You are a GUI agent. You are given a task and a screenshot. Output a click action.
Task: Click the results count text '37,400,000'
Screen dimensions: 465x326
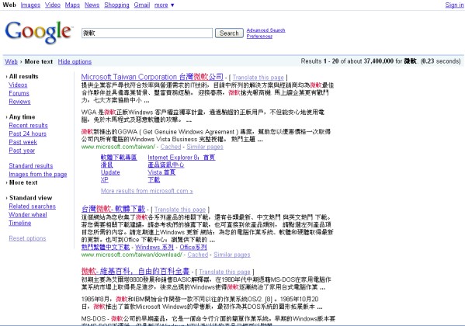click(378, 61)
